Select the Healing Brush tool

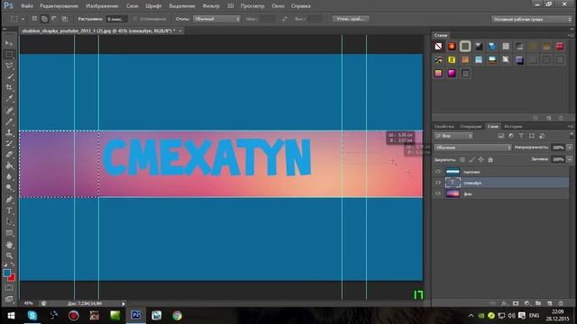point(9,110)
